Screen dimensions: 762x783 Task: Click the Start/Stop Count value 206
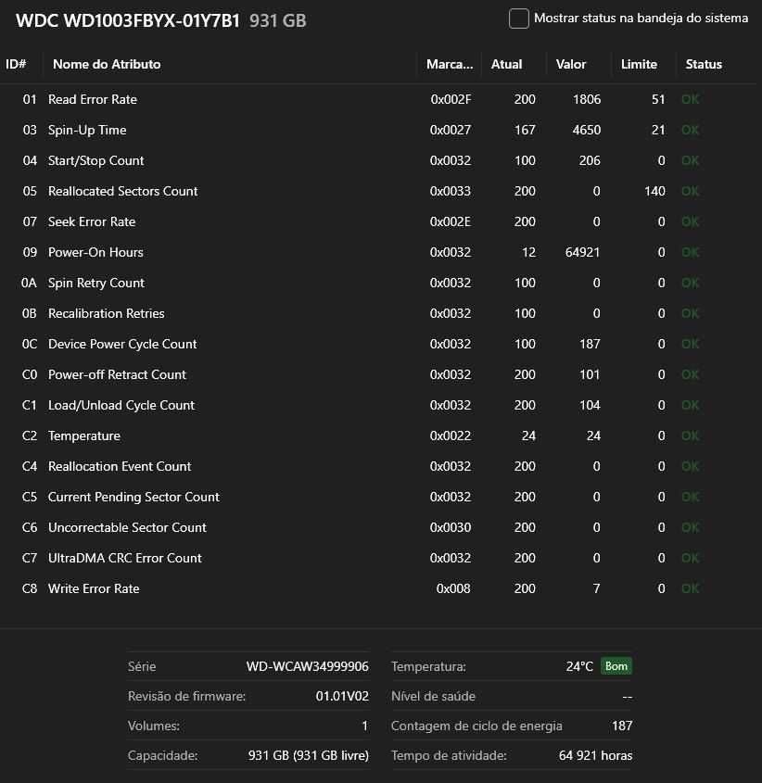tap(590, 160)
